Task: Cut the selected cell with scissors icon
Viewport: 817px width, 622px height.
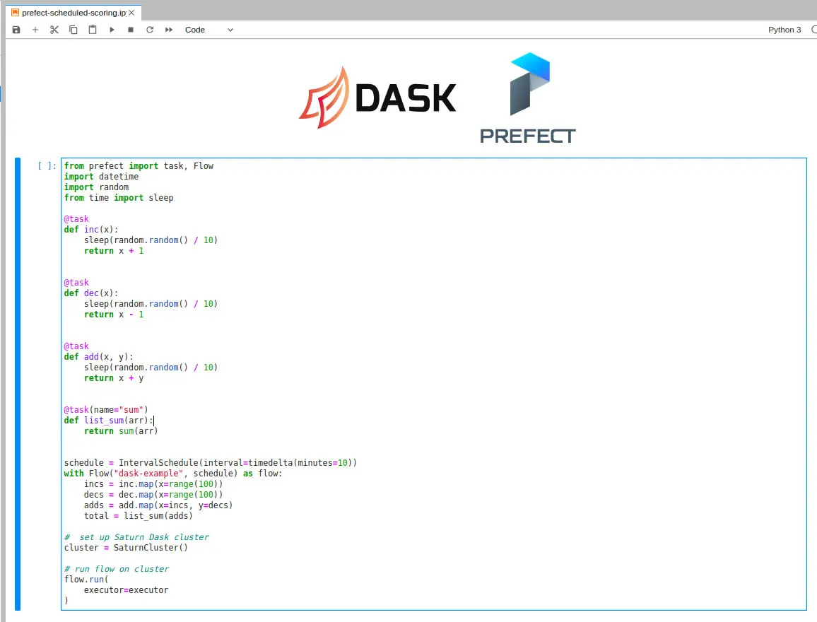Action: pyautogui.click(x=54, y=30)
